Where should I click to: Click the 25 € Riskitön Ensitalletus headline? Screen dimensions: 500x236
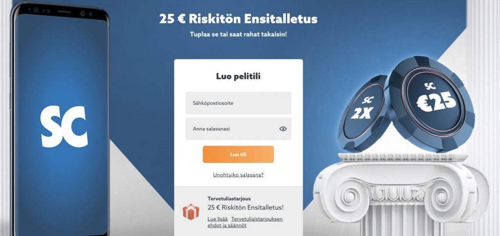(x=238, y=19)
